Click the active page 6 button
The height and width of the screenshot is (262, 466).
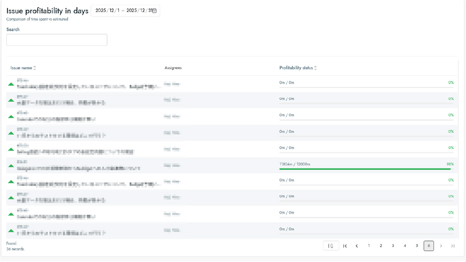[x=429, y=246]
